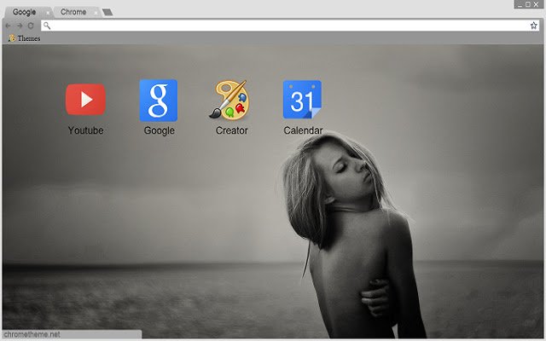Open the Calendar app icon
Viewport: 546px width, 341px height.
pos(302,100)
